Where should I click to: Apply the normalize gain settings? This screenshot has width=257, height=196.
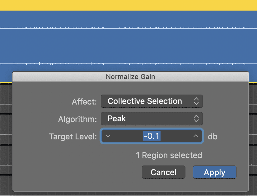tap(215, 172)
